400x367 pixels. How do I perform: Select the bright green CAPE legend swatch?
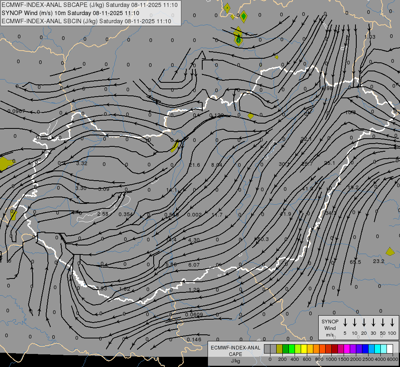[x=292, y=349]
